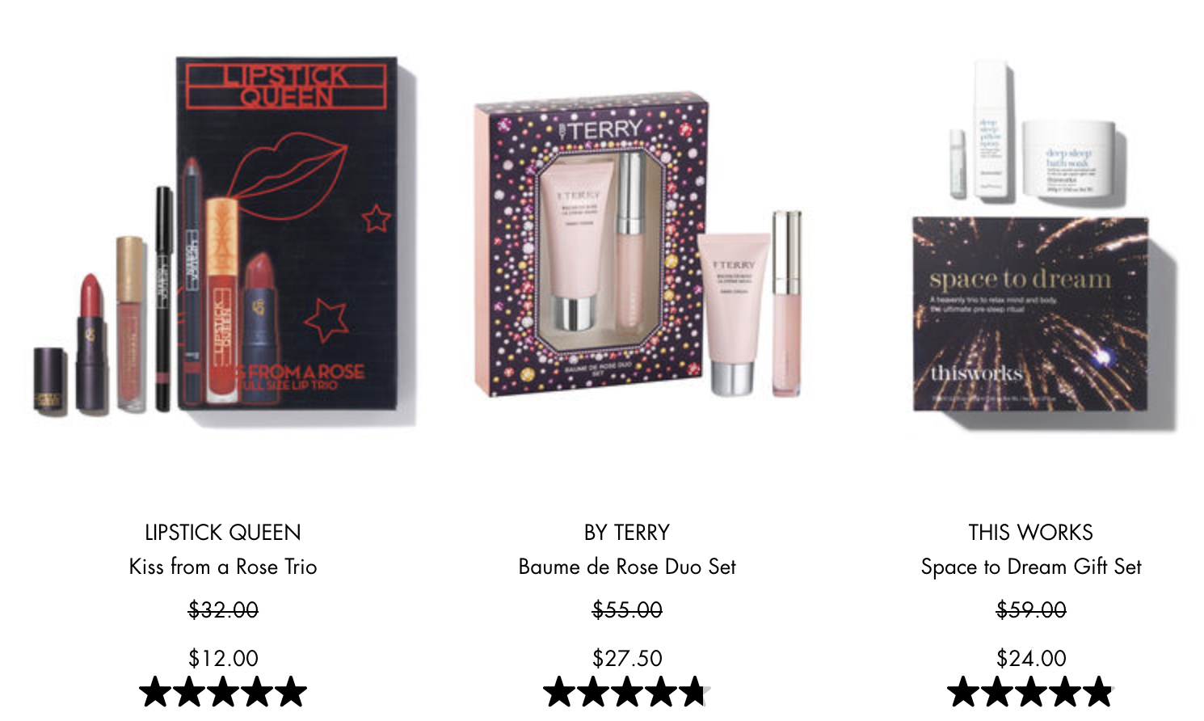
Task: Click the $24.00 sale price
Action: coord(1031,658)
